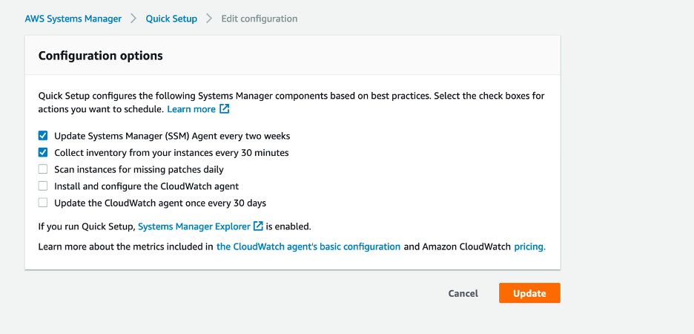The width and height of the screenshot is (694, 334).
Task: Check Install and configure the CloudWatch agent
Action: point(43,186)
